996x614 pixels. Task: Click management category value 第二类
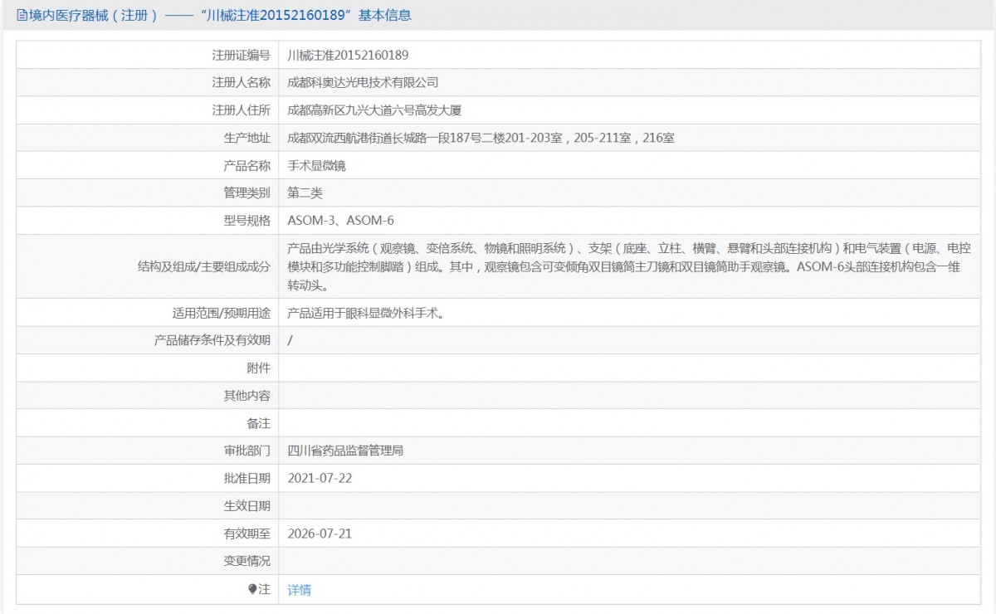tap(305, 193)
